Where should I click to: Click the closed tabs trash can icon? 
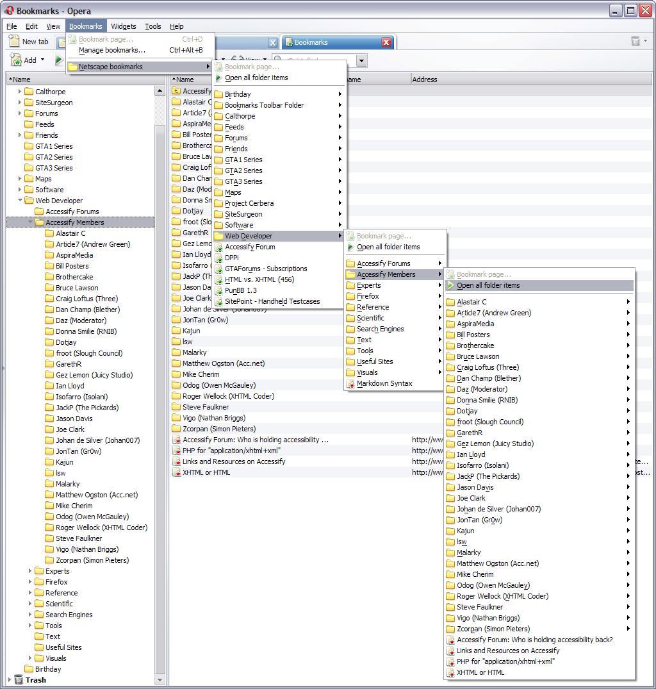click(x=635, y=41)
